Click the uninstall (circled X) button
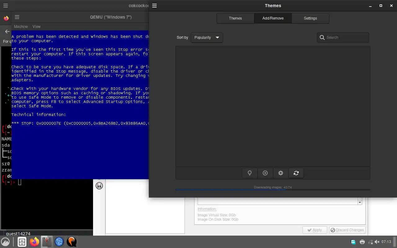 [x=265, y=173]
